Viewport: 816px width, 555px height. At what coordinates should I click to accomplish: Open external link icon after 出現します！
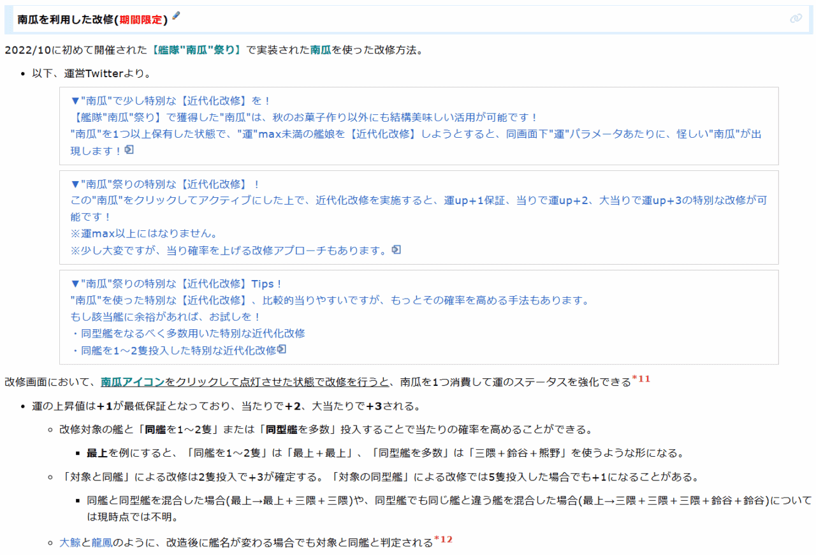(129, 149)
